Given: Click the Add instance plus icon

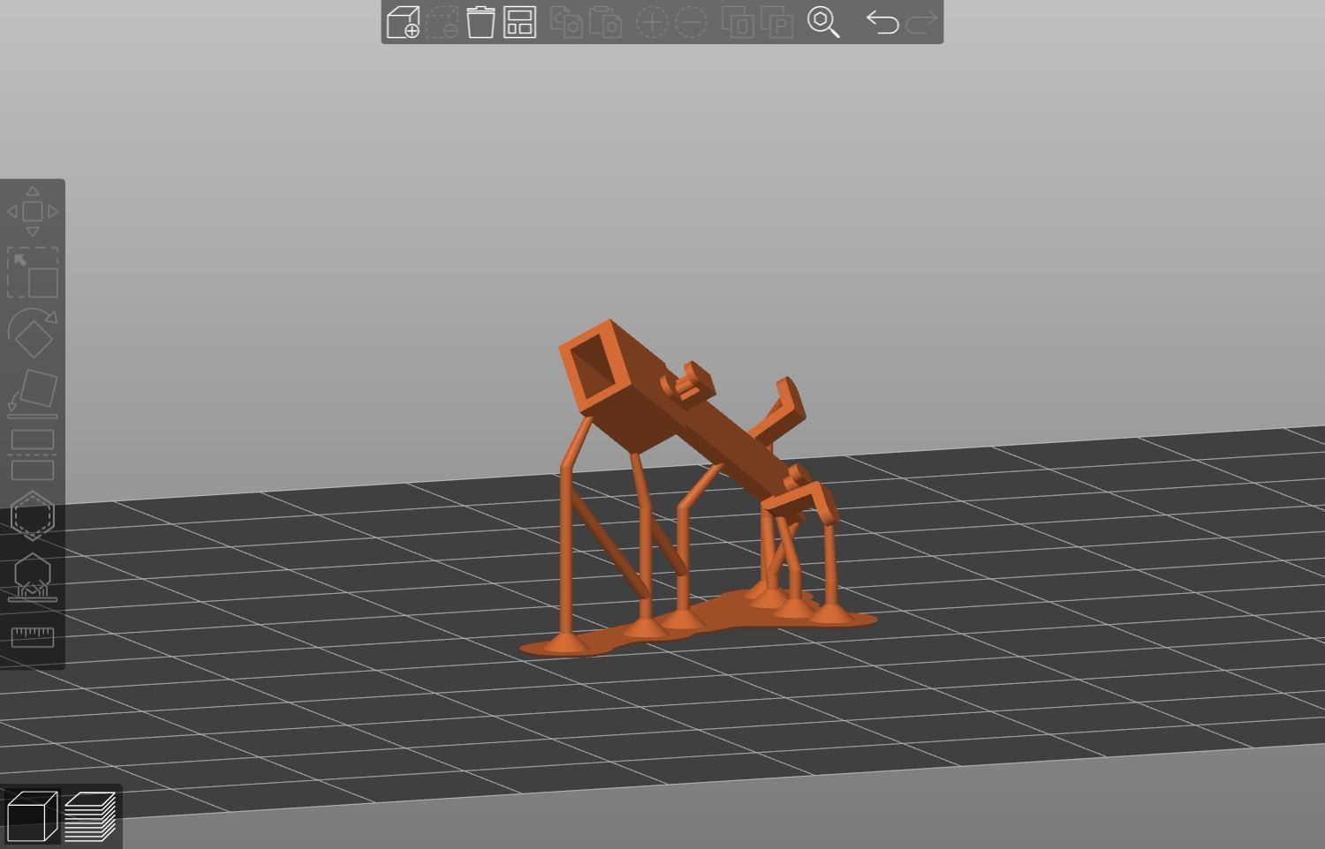Looking at the screenshot, I should [652, 22].
